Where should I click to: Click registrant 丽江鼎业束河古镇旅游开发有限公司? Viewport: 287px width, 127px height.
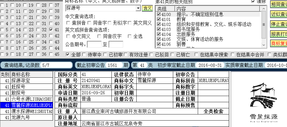(x=139, y=111)
